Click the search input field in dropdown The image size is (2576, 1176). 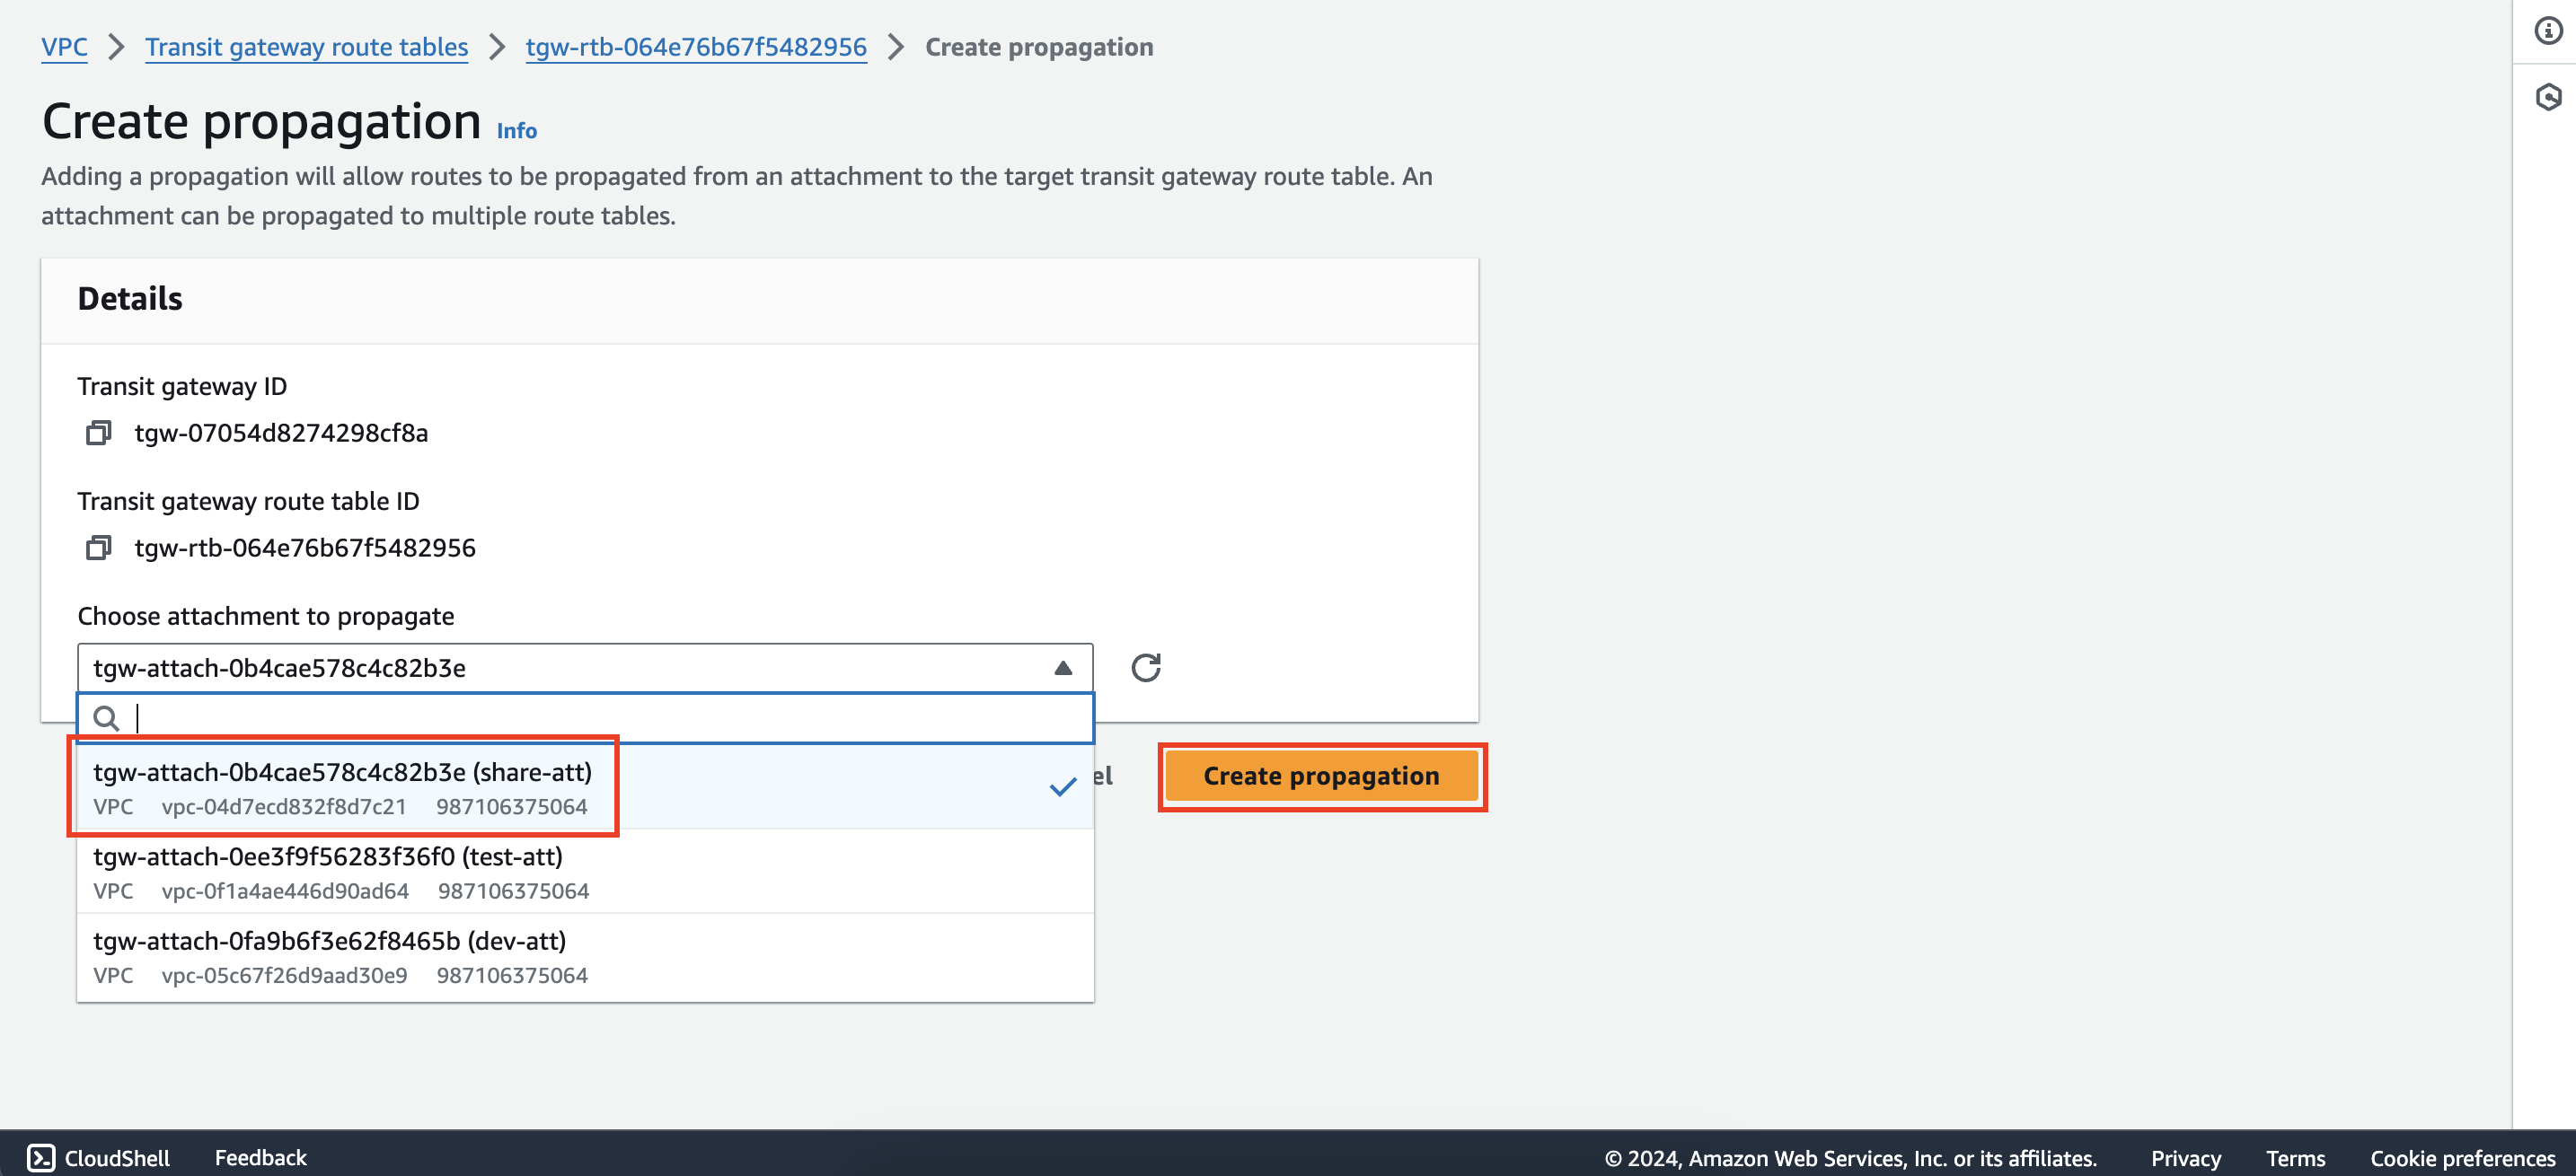point(585,716)
